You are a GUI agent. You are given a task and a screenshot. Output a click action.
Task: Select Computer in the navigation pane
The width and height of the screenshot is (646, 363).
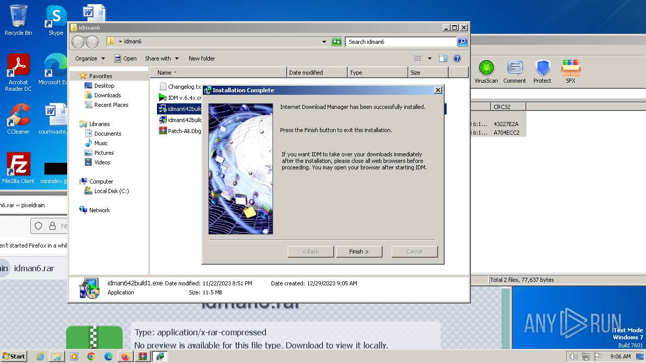[x=101, y=181]
